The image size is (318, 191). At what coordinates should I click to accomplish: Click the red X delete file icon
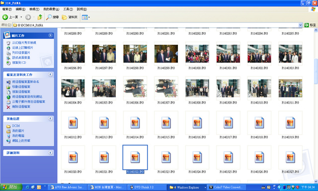click(x=8, y=107)
